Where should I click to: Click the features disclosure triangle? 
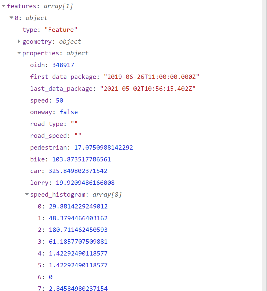coord(3,6)
